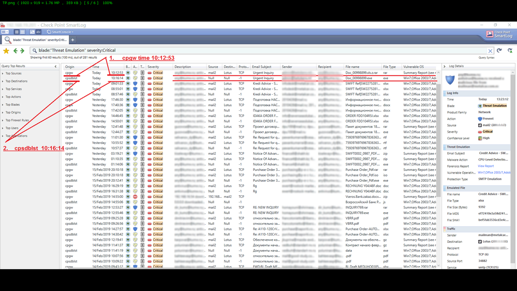
Task: Collapse the Log Details side panel
Action: tap(445, 67)
